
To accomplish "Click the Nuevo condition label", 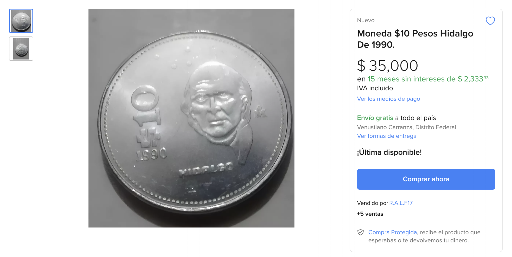I will click(x=366, y=20).
